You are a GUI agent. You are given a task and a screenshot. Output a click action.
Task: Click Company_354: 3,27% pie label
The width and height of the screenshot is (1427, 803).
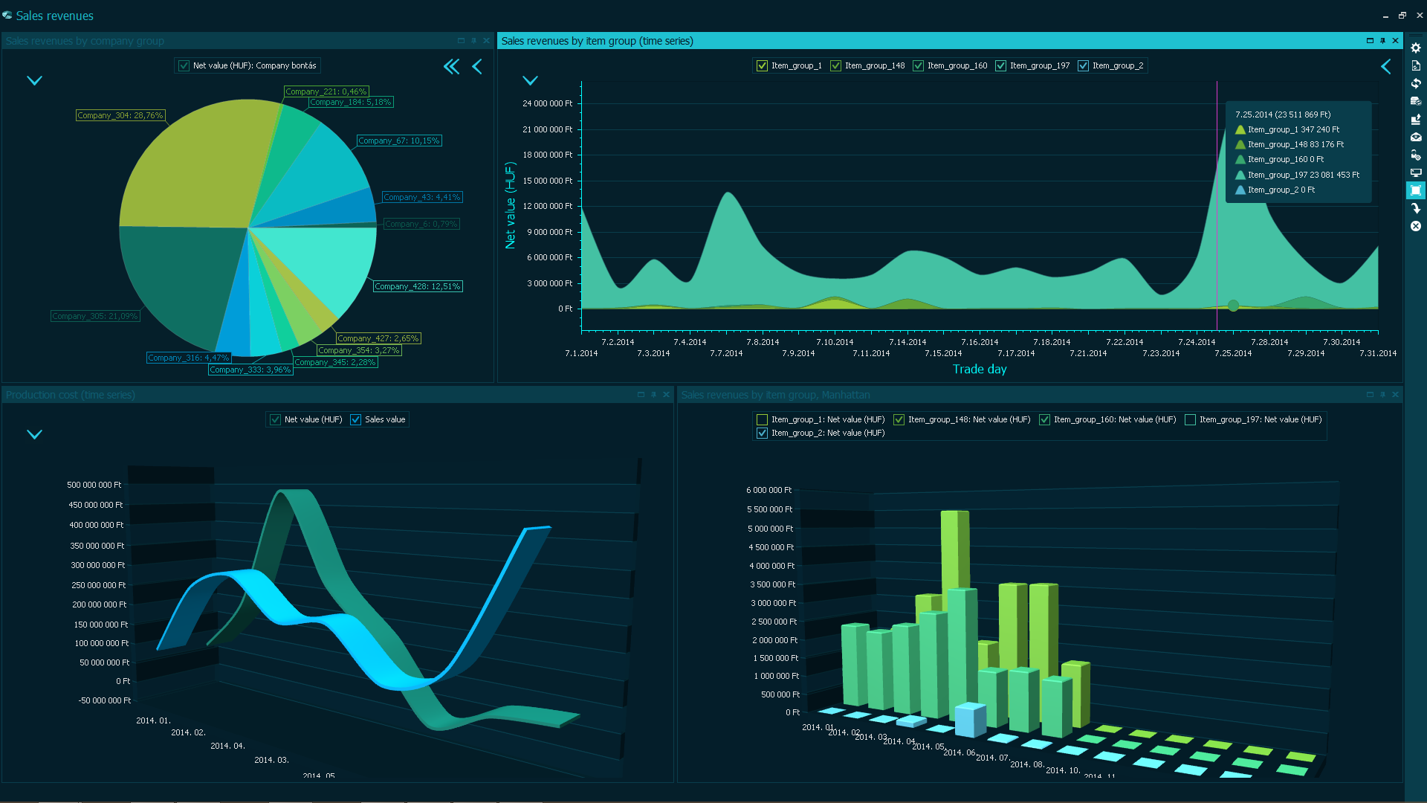(359, 350)
